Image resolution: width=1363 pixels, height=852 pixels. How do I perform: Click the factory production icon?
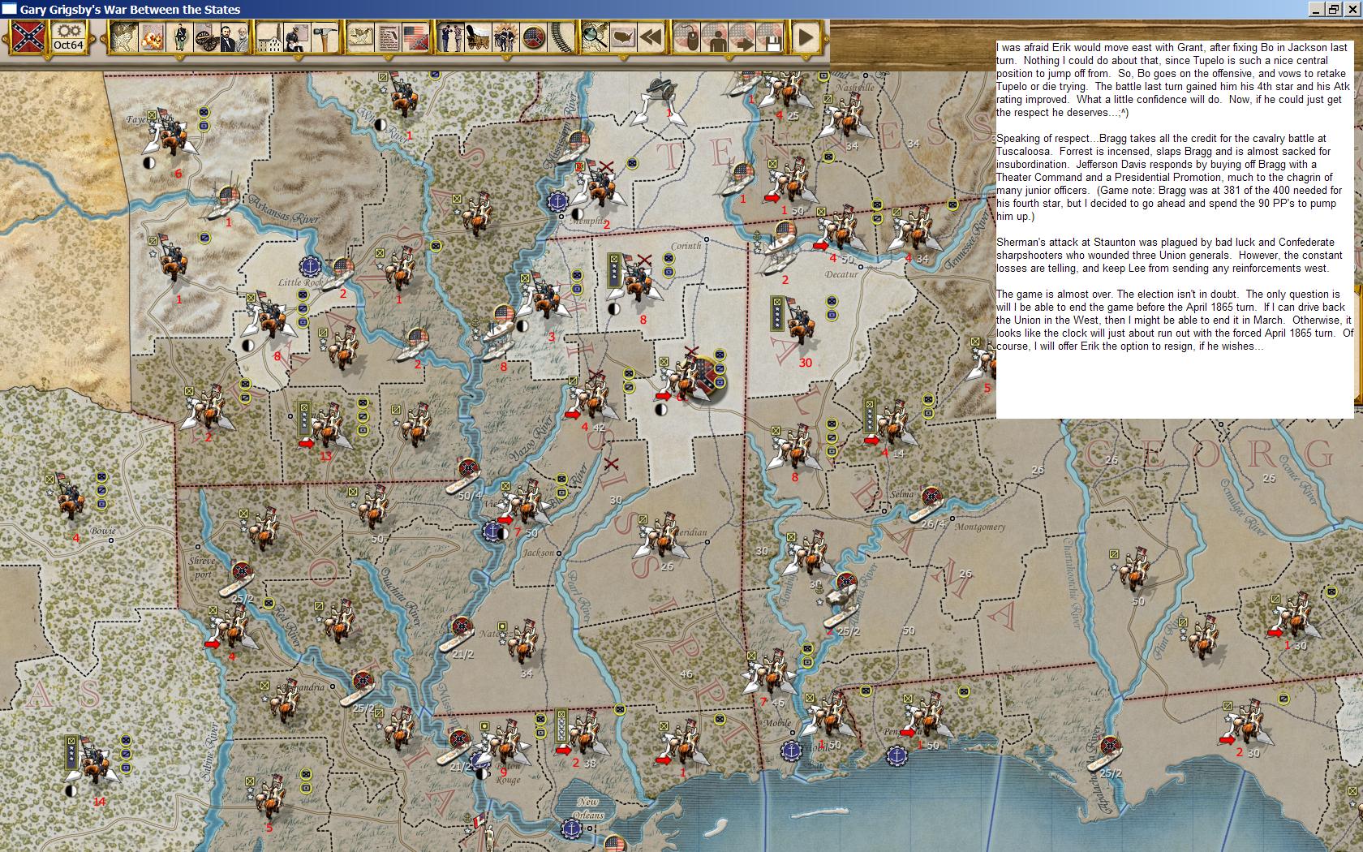(x=269, y=37)
